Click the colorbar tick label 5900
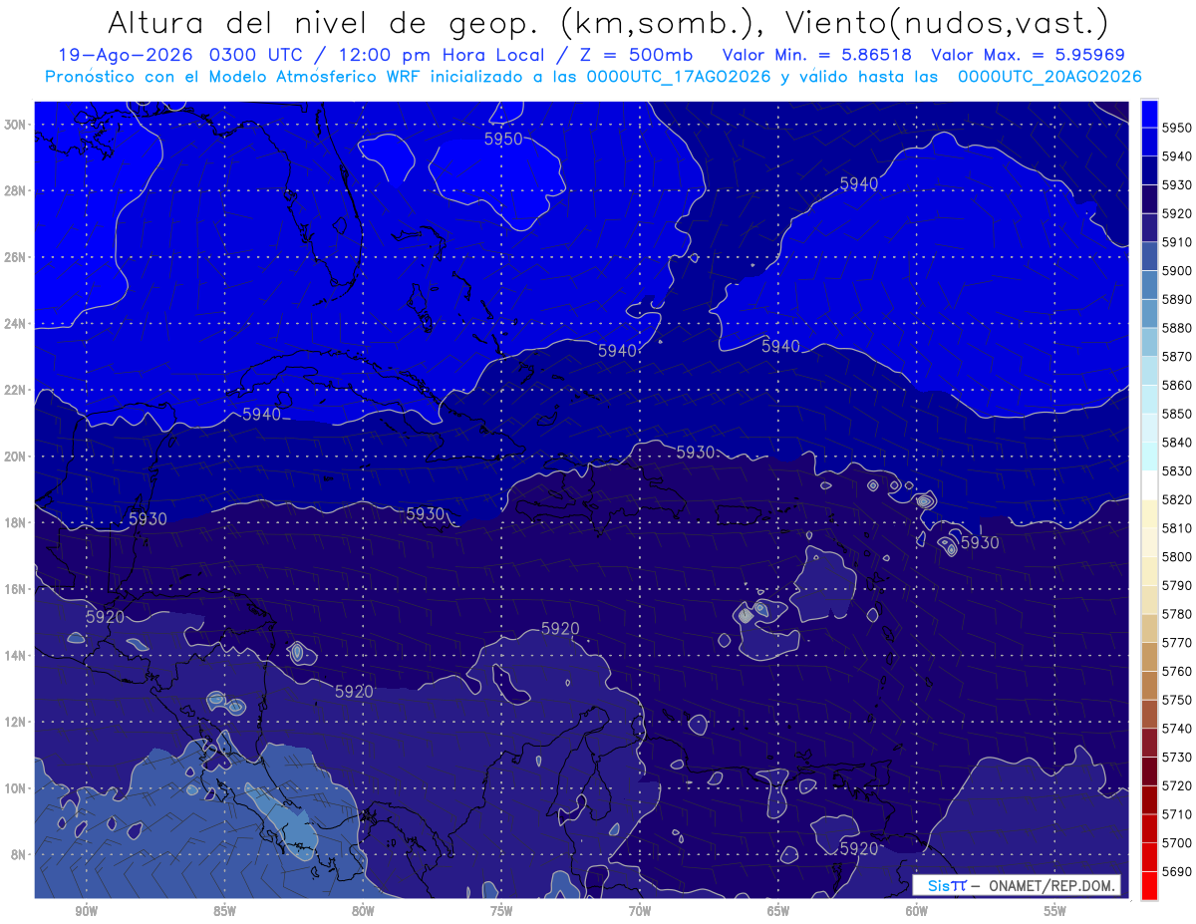The width and height of the screenshot is (1196, 924). point(1177,271)
